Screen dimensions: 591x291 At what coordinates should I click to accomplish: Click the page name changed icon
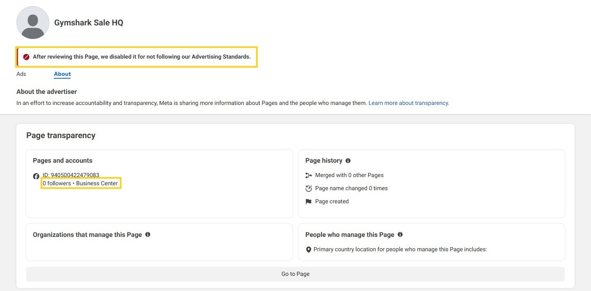[309, 189]
